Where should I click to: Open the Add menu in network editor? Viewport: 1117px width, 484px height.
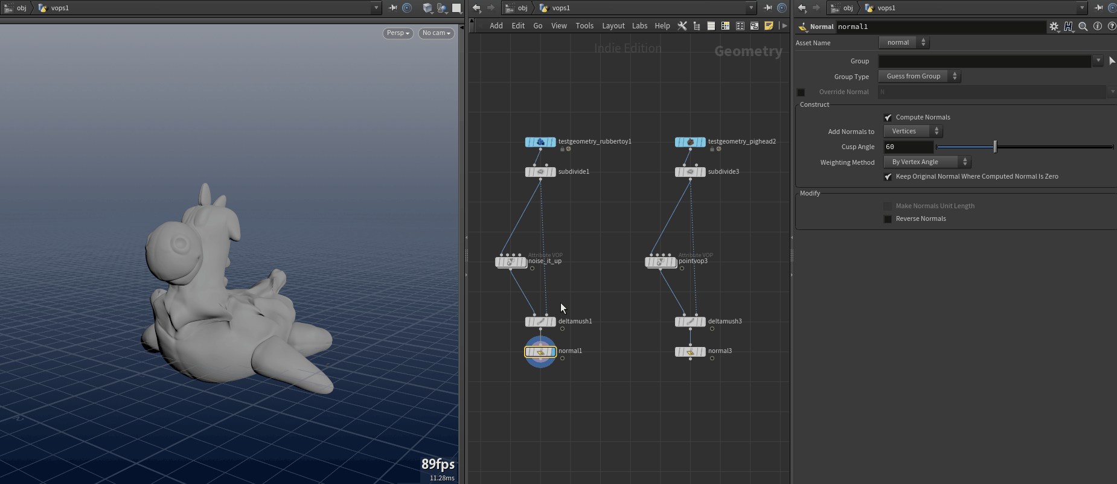tap(496, 26)
